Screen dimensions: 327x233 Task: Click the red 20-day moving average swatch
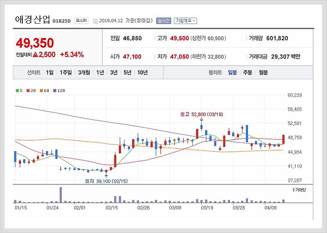(28, 91)
